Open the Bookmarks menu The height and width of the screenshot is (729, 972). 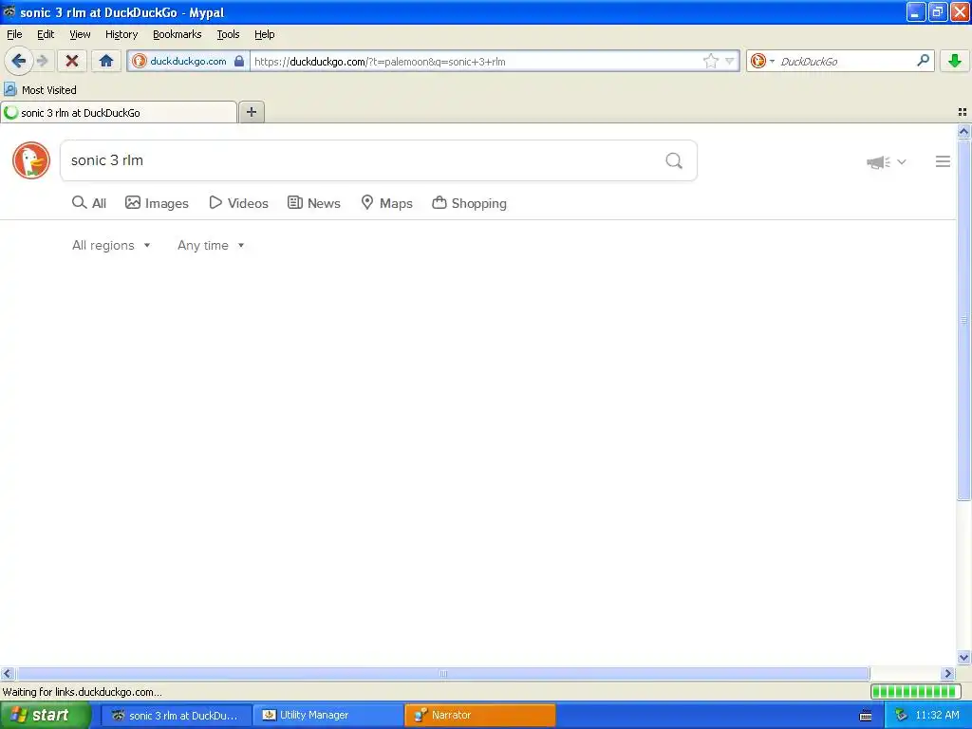point(177,34)
